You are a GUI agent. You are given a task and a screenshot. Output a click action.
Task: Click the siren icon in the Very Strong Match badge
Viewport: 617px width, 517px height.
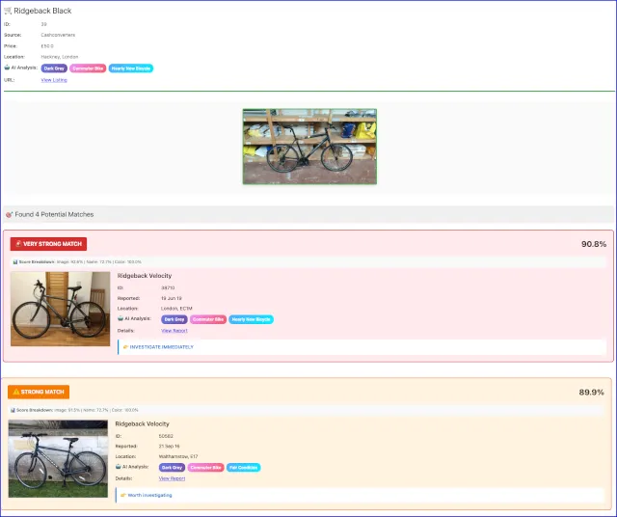coord(18,244)
